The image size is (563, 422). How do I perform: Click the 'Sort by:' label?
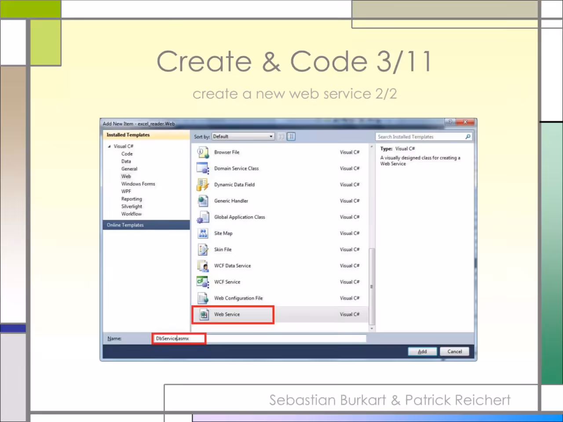click(x=202, y=137)
